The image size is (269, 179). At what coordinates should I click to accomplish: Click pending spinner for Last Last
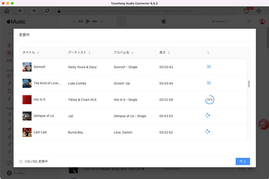(208, 131)
